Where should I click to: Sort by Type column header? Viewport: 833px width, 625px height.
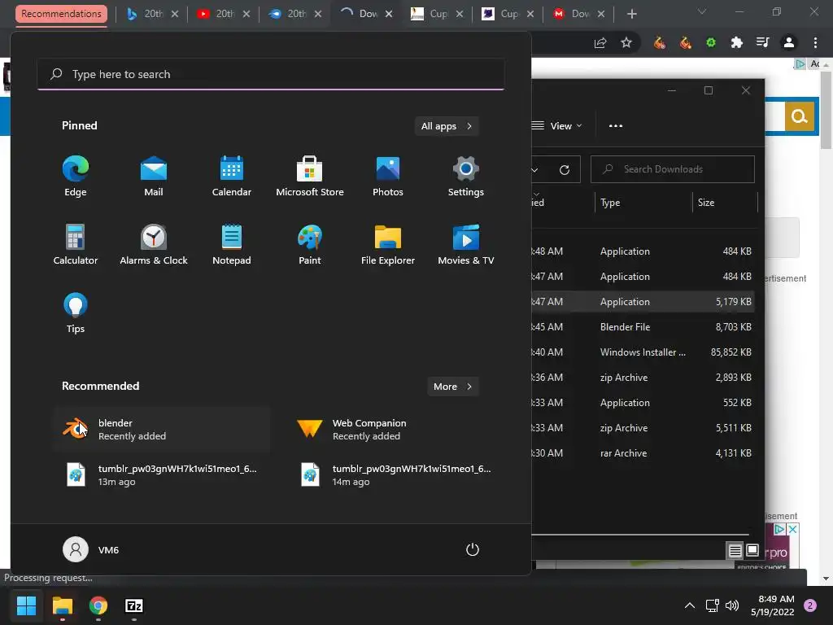point(643,203)
